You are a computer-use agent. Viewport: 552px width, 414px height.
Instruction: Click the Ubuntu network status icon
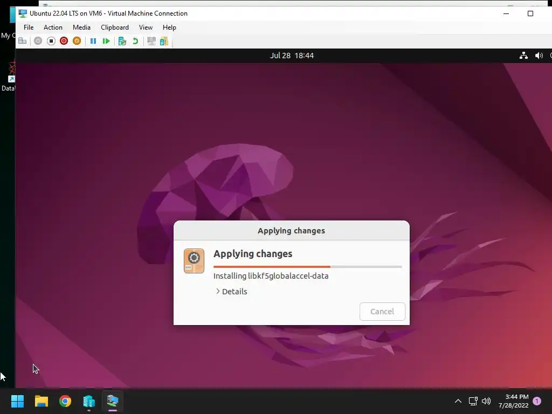523,56
